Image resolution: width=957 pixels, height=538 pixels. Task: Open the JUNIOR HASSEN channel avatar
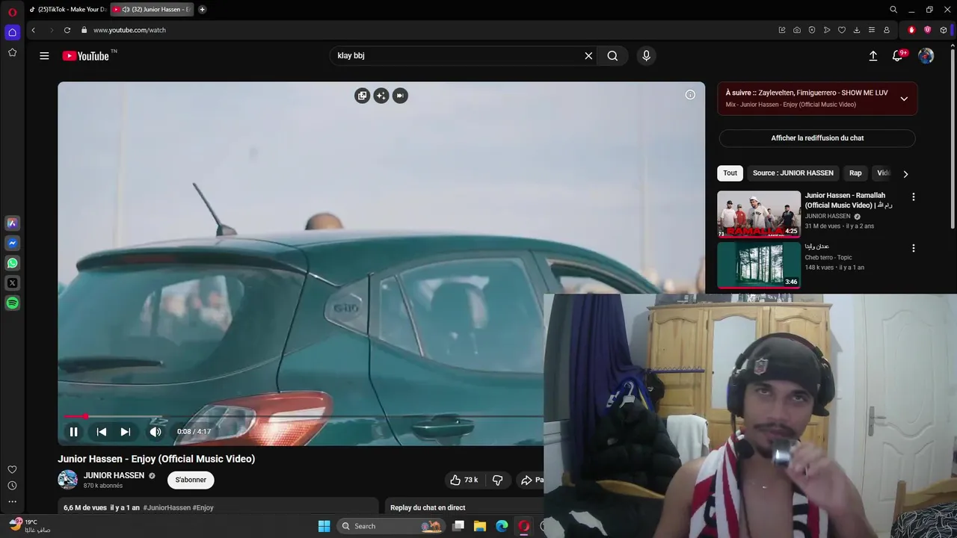(x=68, y=480)
